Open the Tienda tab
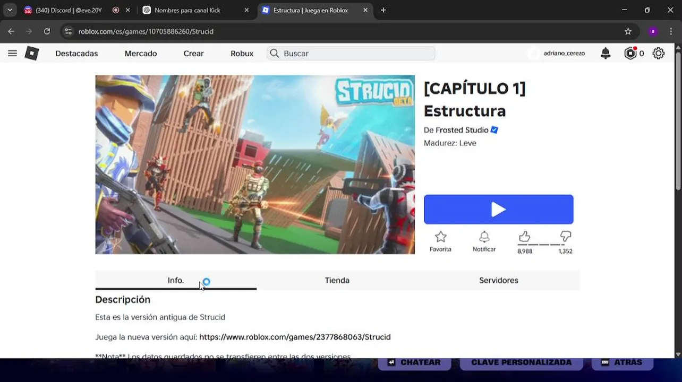Image resolution: width=682 pixels, height=382 pixels. tap(337, 280)
